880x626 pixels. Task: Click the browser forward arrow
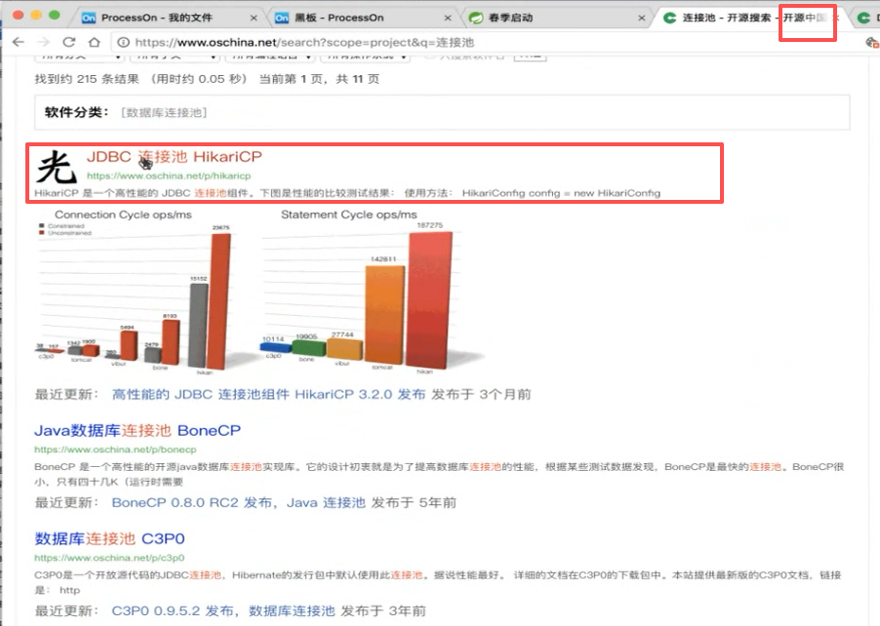(43, 42)
